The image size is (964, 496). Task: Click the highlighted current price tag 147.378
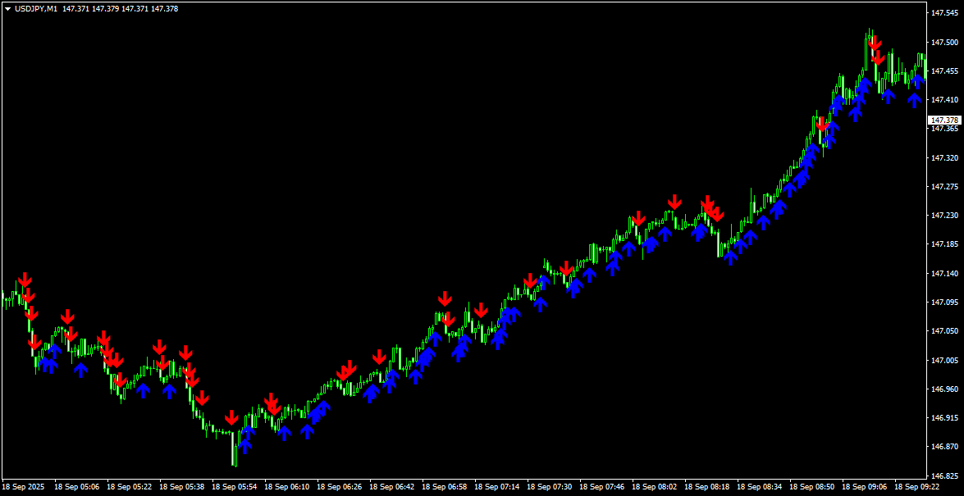943,120
